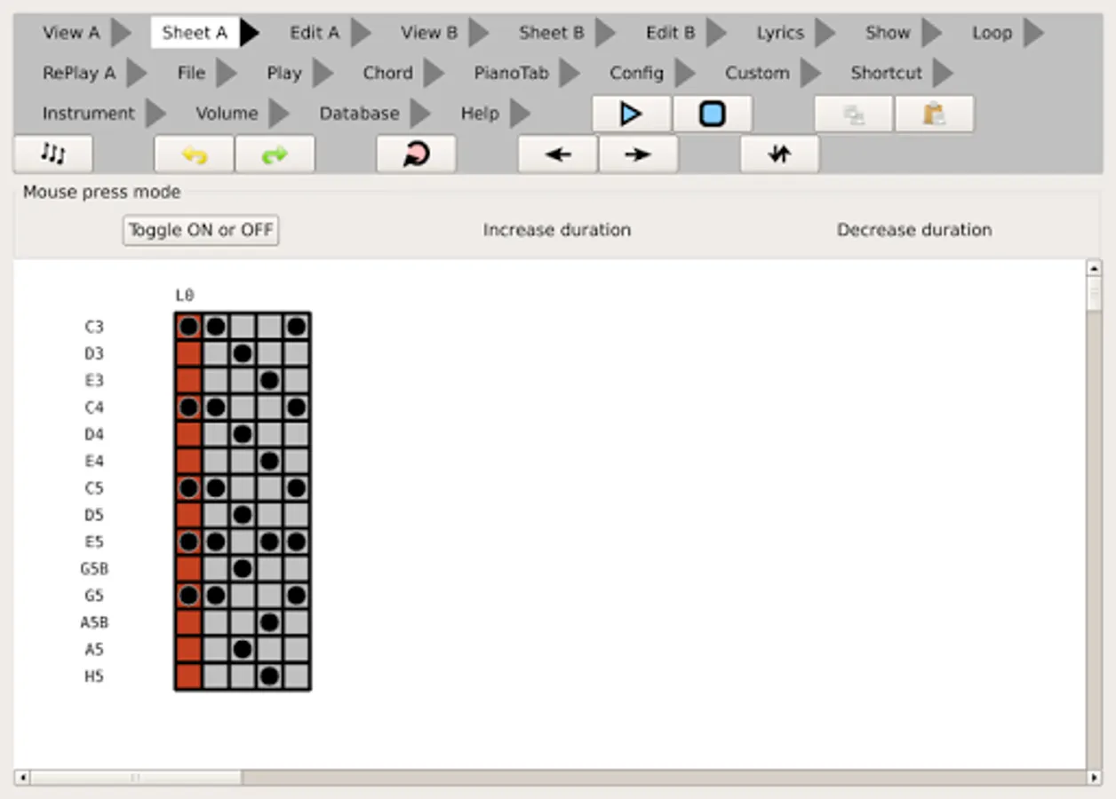Click the arrow next to Config

685,73
